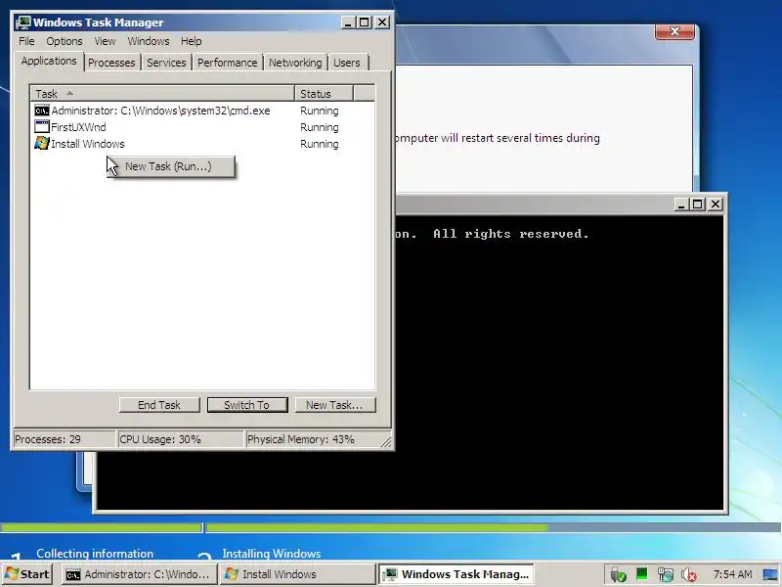This screenshot has width=782, height=587.
Task: Select the FirstUXWnd task row
Action: [202, 127]
